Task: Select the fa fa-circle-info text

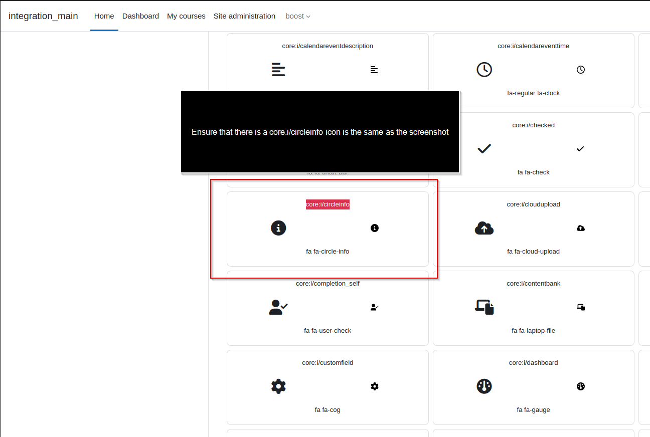Action: click(328, 252)
